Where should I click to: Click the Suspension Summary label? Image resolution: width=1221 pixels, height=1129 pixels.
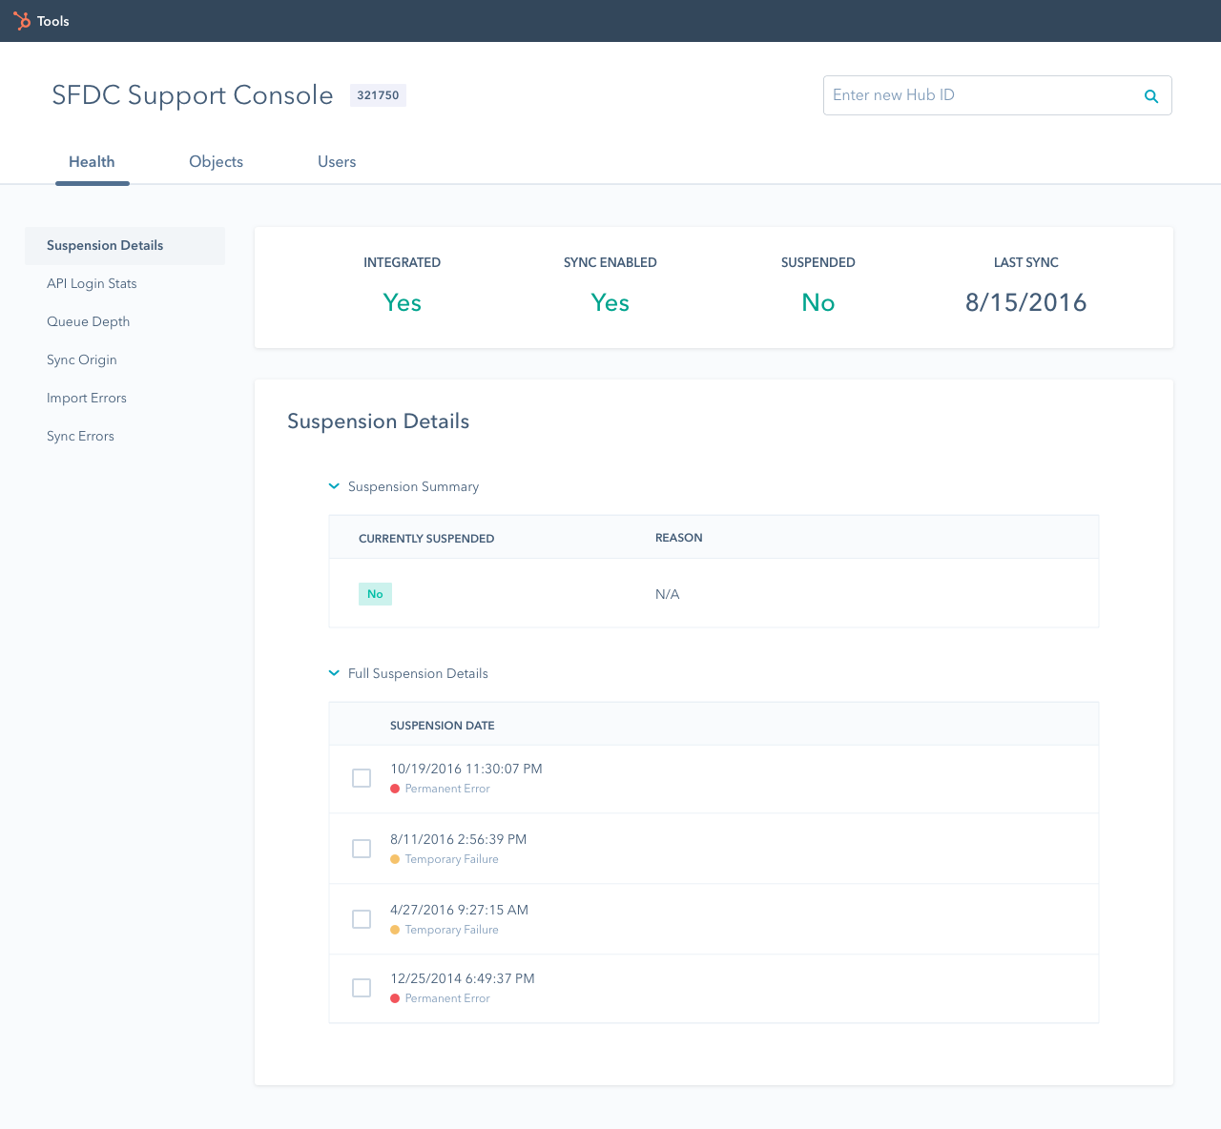(413, 486)
